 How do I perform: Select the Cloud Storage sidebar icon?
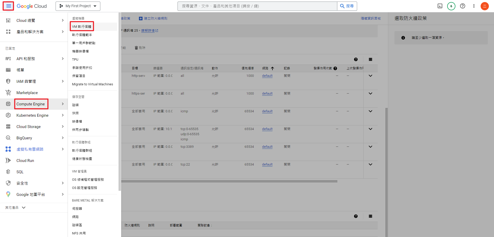click(x=8, y=126)
